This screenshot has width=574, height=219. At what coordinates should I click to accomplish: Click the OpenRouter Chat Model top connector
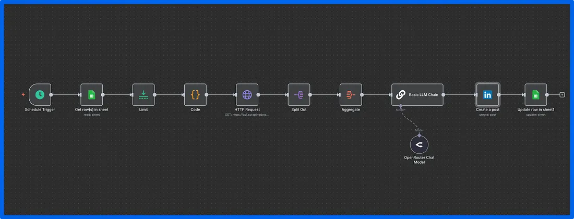coord(419,135)
